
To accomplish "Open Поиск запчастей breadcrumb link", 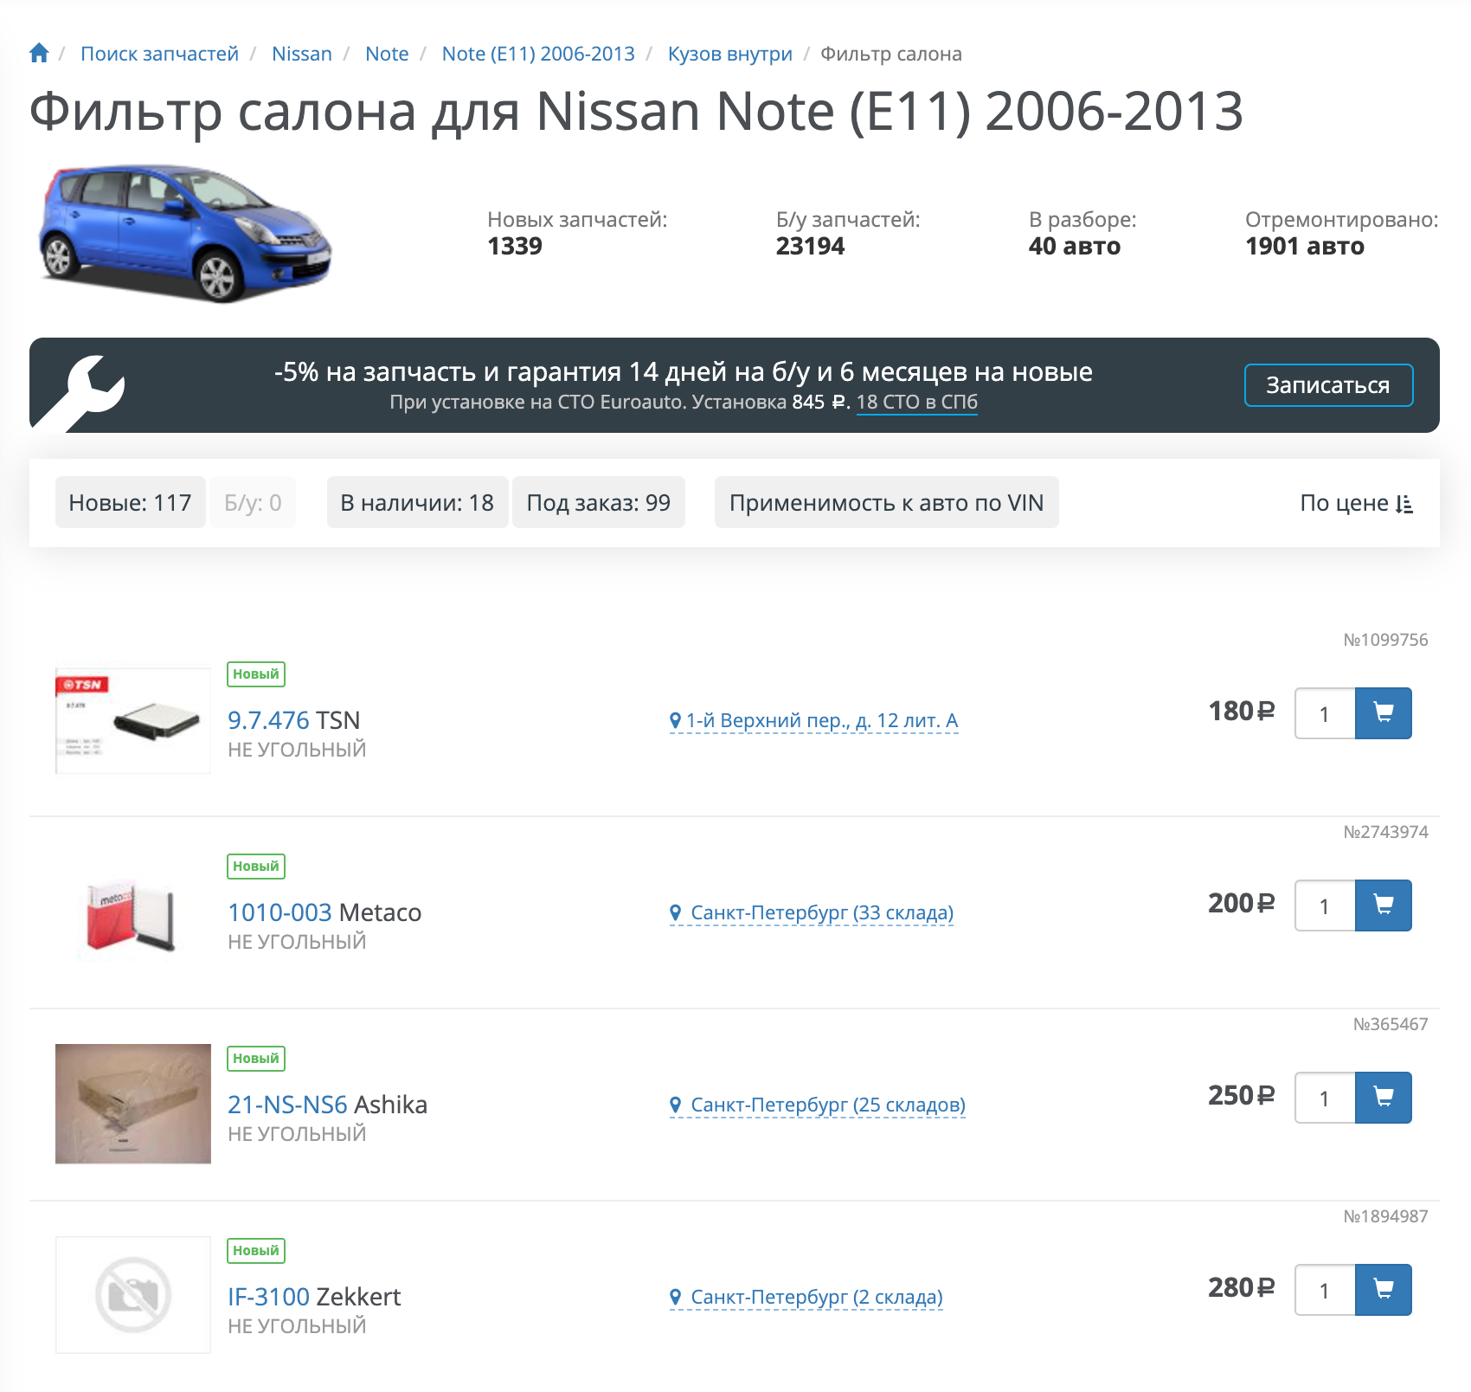I will [x=159, y=54].
